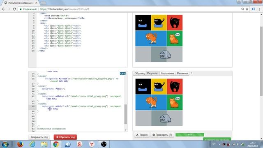Click line number 45 in CSS gutter
The height and width of the screenshot is (148, 263).
(33, 106)
